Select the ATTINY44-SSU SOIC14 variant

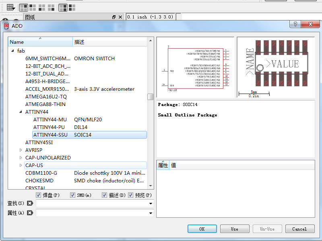[89, 135]
